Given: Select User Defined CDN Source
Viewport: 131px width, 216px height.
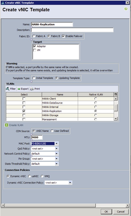Looking at the screenshot, I should pyautogui.click(x=52, y=131).
